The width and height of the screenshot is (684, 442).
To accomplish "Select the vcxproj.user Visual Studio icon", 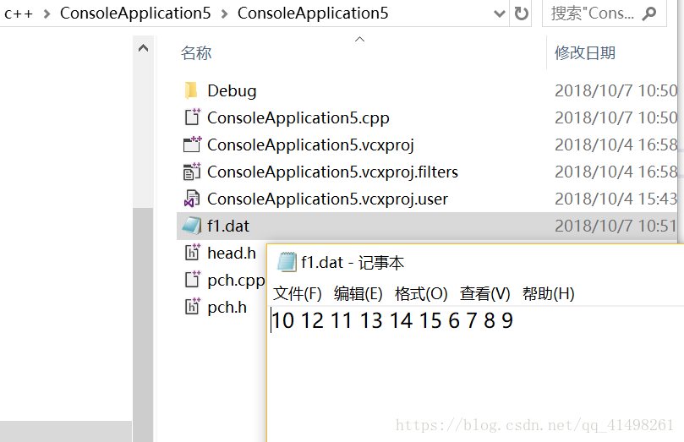I will [x=192, y=199].
